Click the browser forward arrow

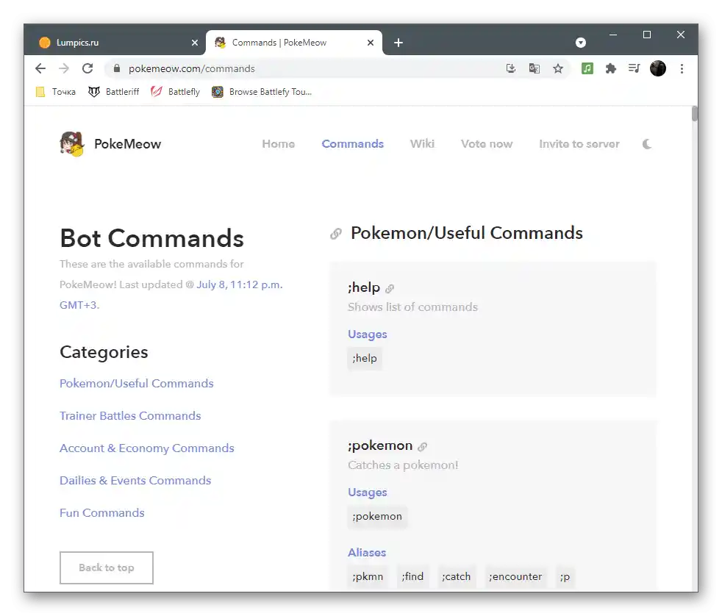pos(64,68)
